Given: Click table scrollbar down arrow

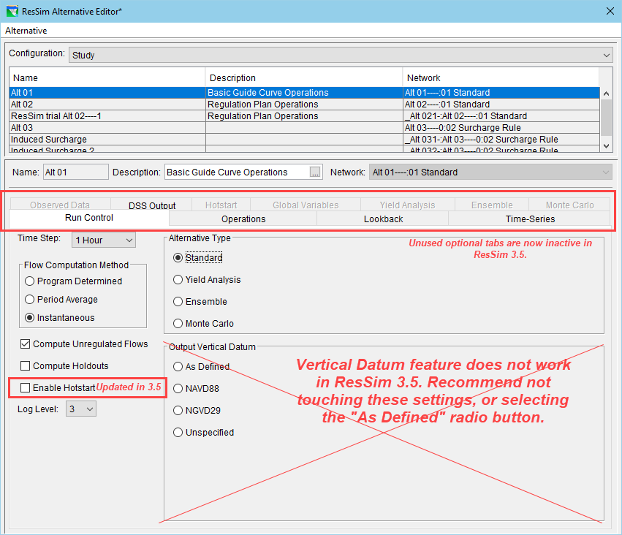Looking at the screenshot, I should tap(606, 146).
